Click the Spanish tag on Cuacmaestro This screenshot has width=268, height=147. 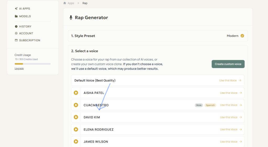point(210,105)
